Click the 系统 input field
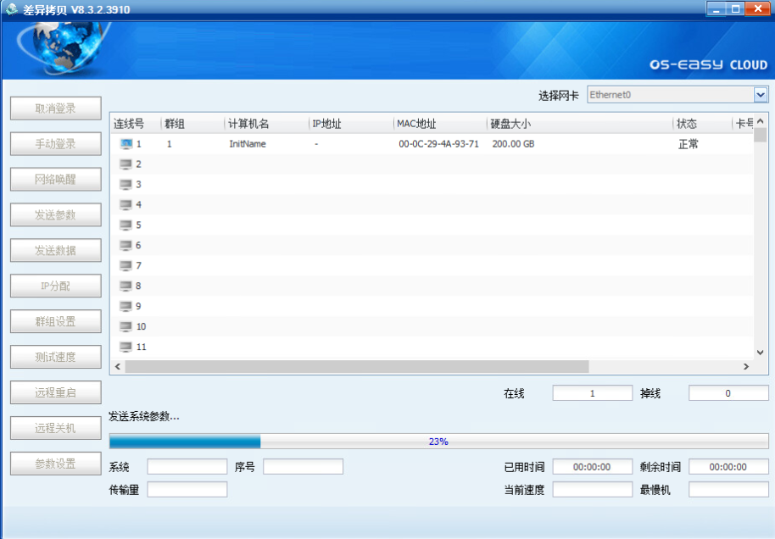The image size is (775, 539). pyautogui.click(x=187, y=467)
